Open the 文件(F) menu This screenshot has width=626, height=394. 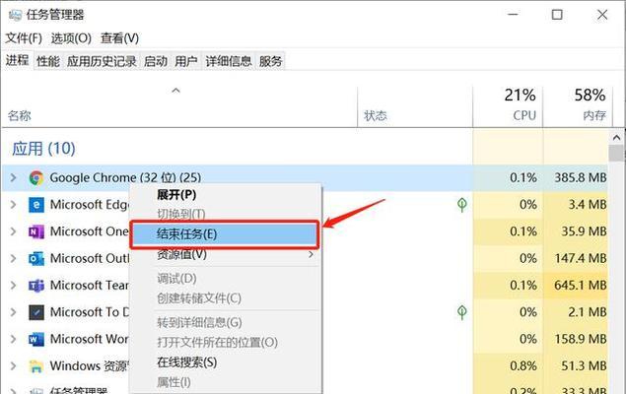[24, 38]
